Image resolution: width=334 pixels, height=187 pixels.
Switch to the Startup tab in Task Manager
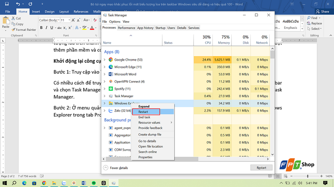(160, 28)
